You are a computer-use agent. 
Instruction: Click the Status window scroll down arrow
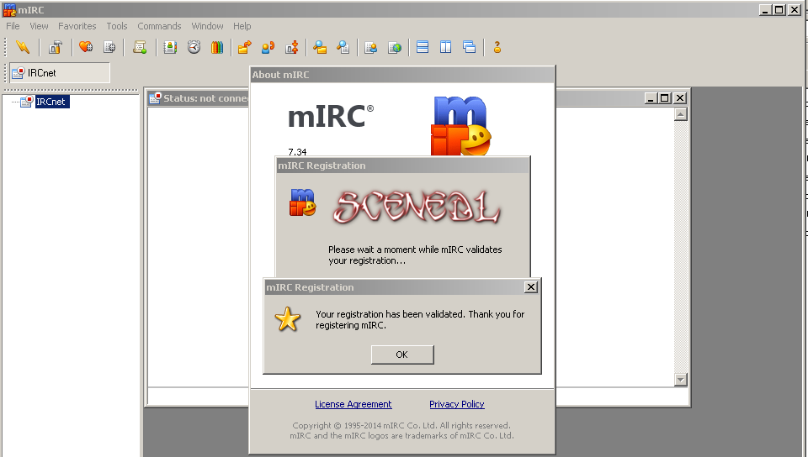681,380
